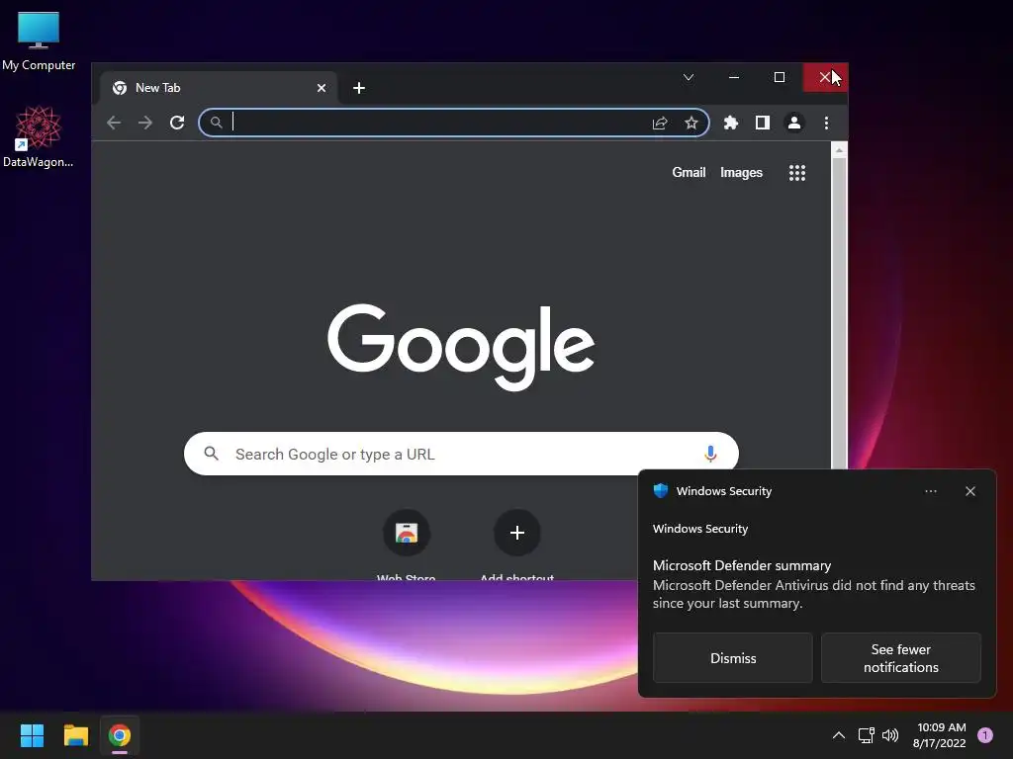Dismiss the Windows Security notification
The image size is (1013, 759).
coord(733,657)
